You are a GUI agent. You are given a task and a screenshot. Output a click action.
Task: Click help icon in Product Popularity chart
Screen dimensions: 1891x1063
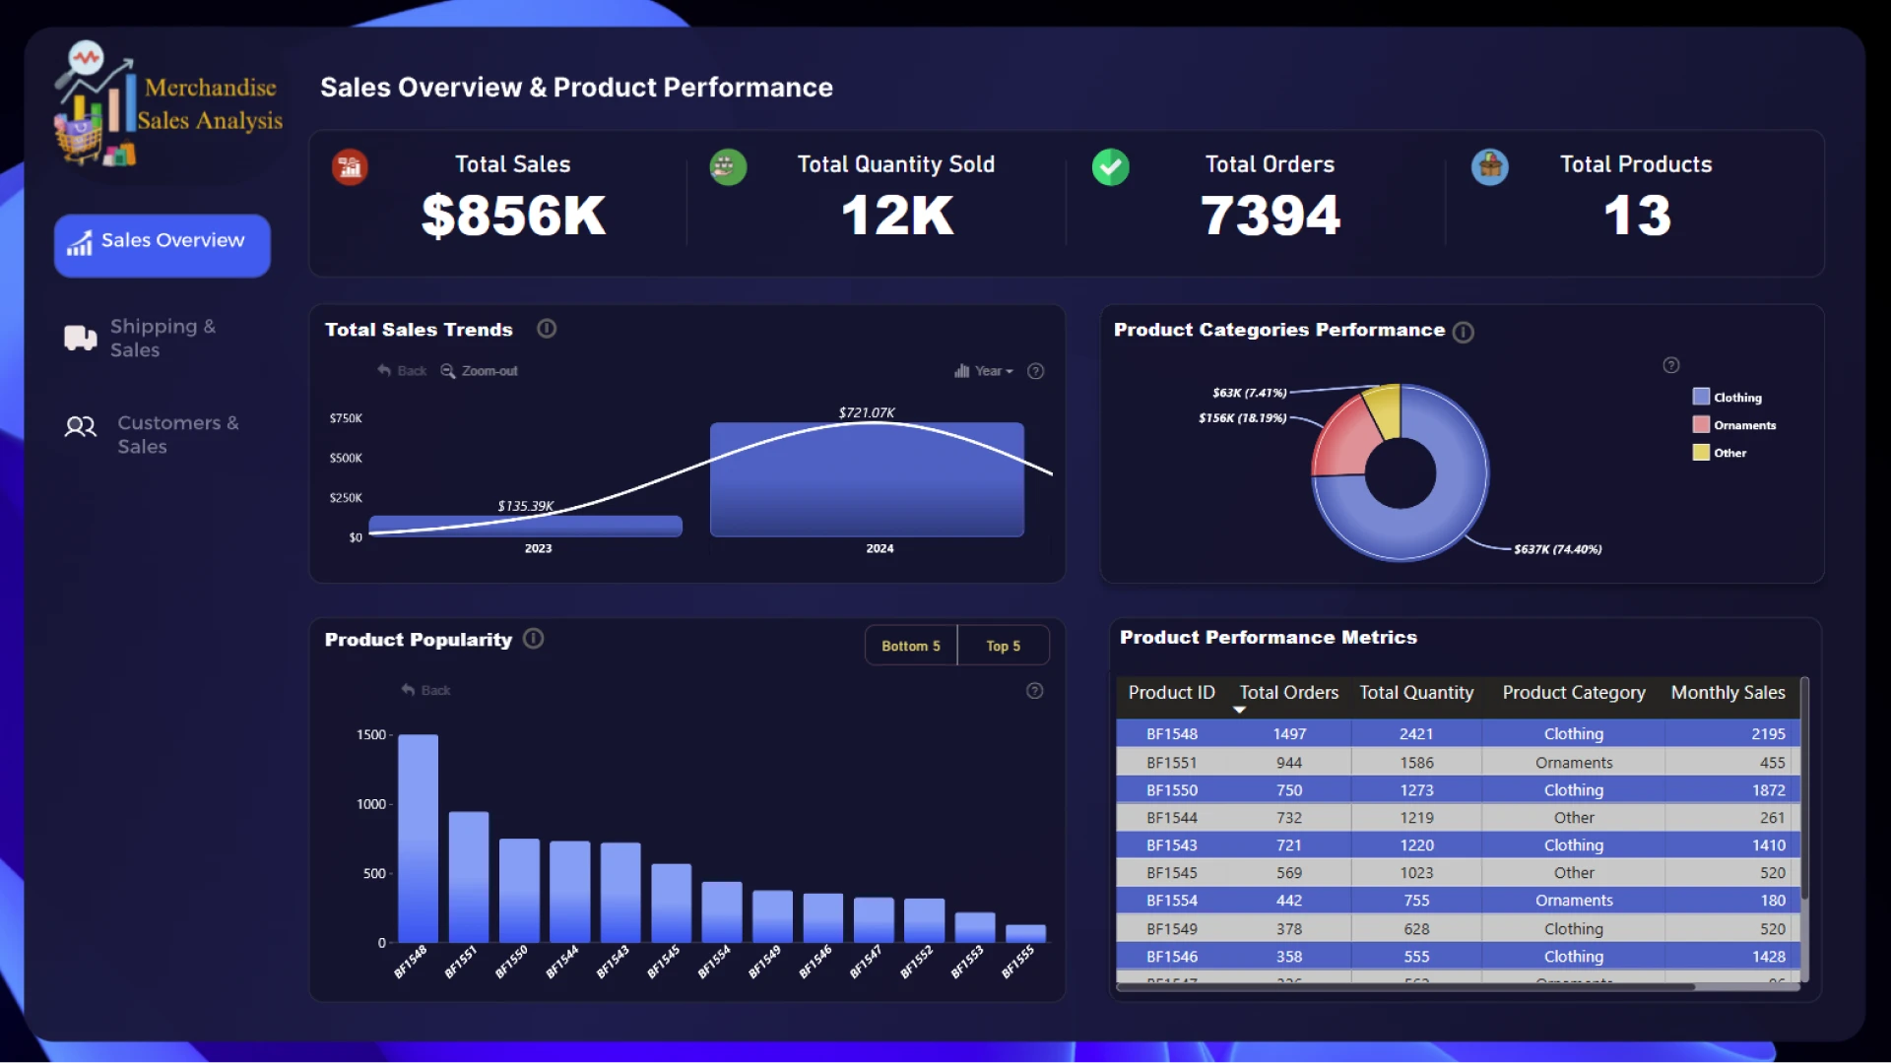point(1034,691)
